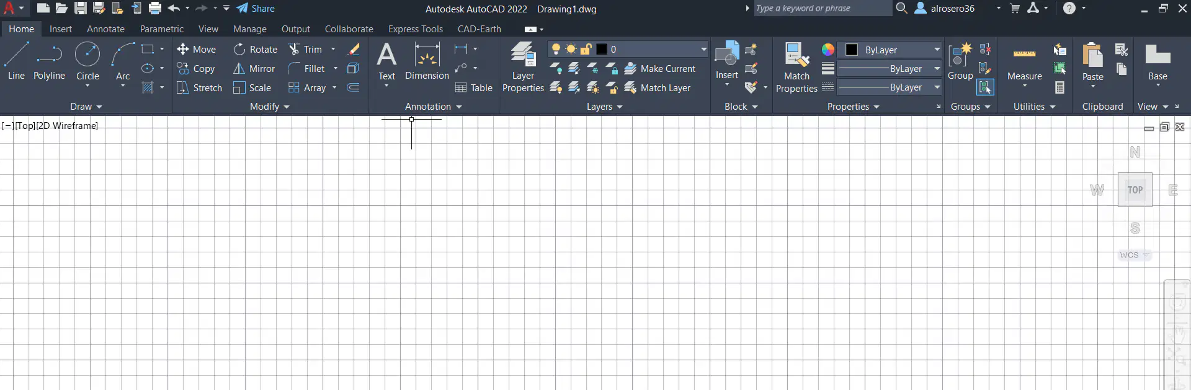1191x390 pixels.
Task: Switch to the CAD-Earth tab
Action: [480, 29]
